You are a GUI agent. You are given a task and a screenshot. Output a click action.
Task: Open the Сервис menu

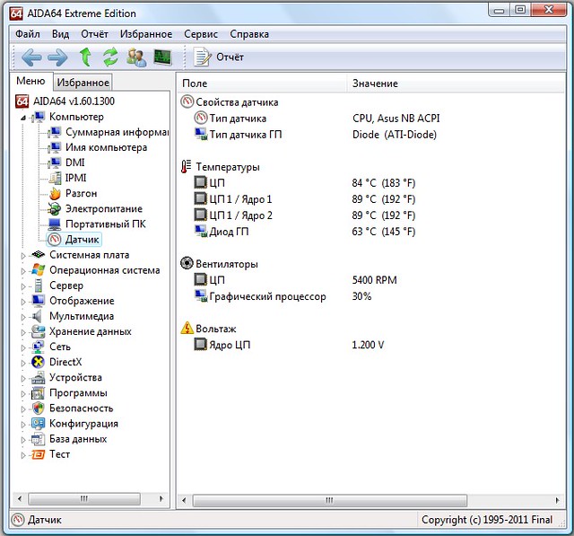point(201,34)
